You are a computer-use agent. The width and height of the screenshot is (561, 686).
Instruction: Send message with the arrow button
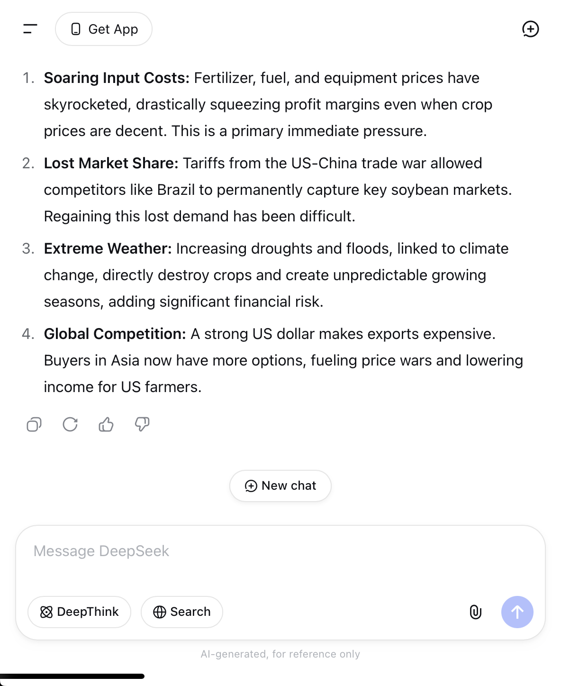tap(517, 612)
